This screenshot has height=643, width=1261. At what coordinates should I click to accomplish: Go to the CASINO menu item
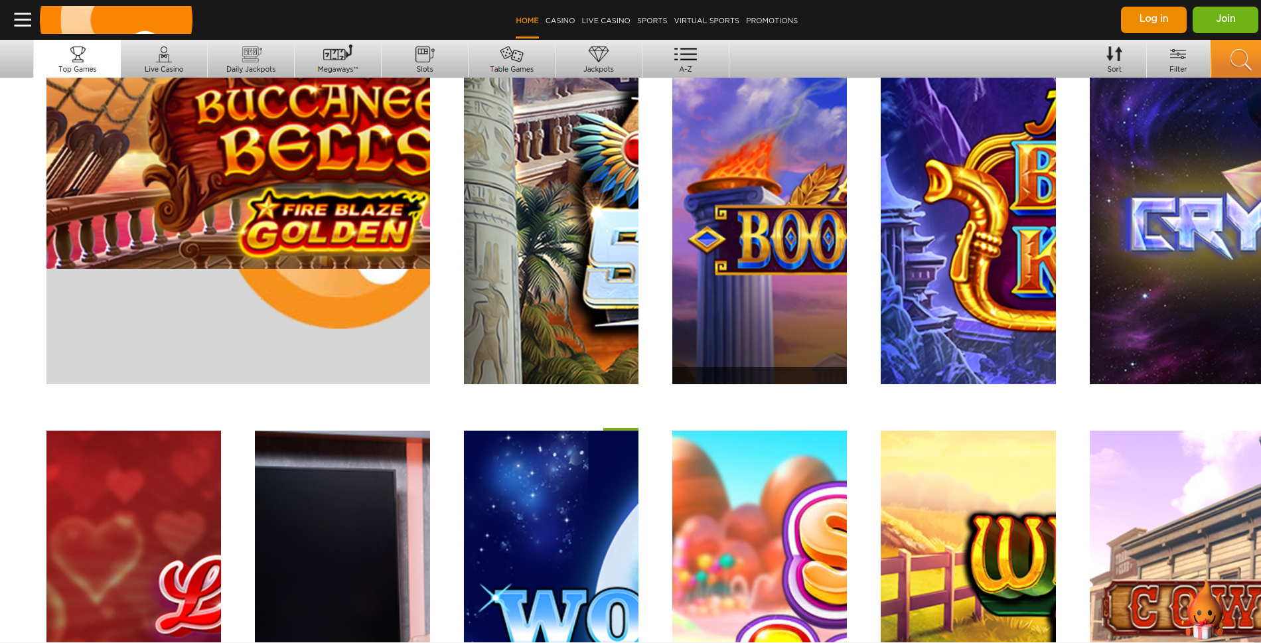point(560,21)
